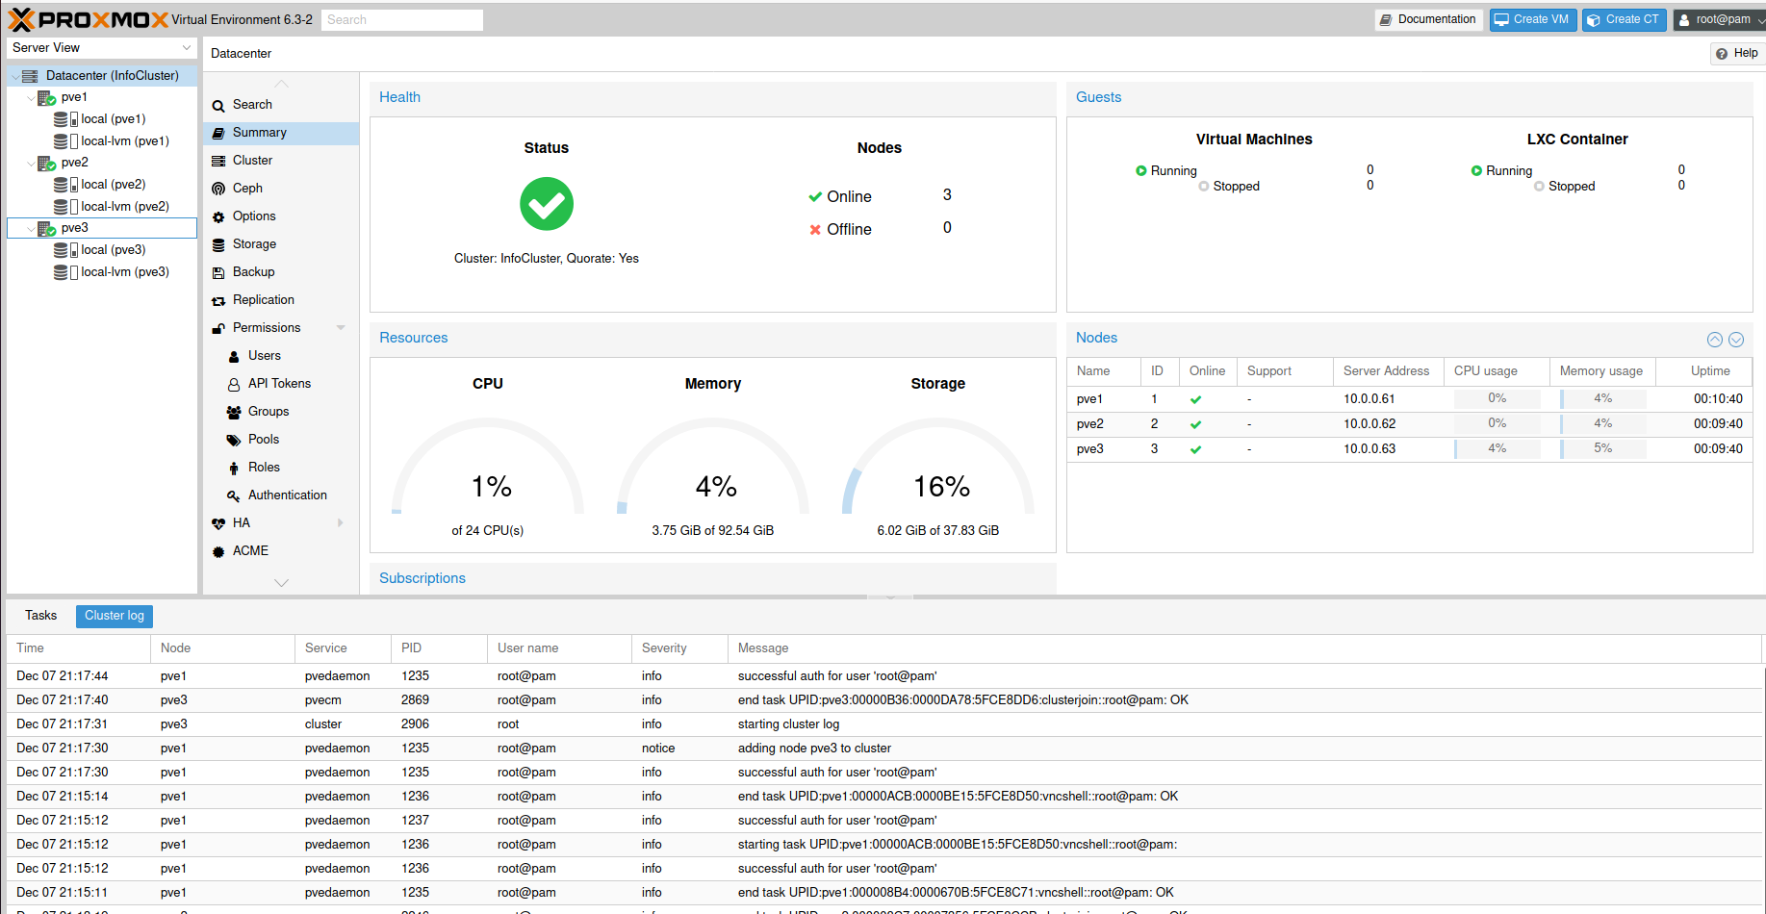Collapse the pve2 tree node

point(31,164)
